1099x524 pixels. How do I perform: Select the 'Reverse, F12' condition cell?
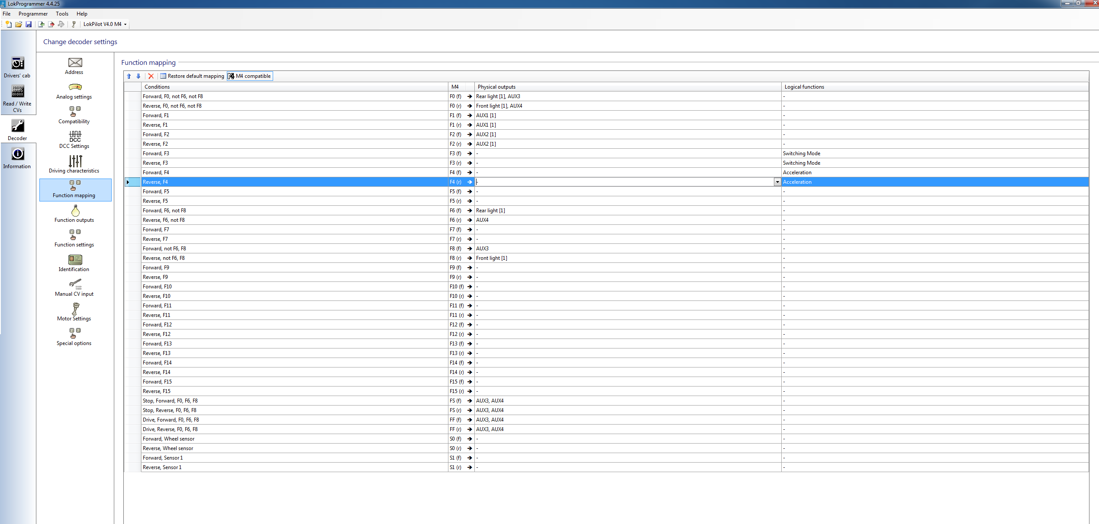(294, 334)
